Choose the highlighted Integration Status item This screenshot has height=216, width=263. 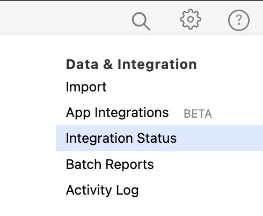pyautogui.click(x=159, y=138)
